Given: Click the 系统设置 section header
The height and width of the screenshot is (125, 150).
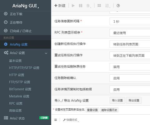Looking at the screenshot, I should (9, 38).
